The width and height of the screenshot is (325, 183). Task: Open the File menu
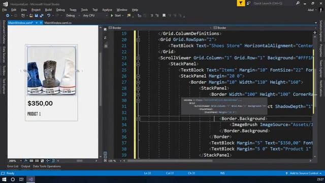point(5,10)
